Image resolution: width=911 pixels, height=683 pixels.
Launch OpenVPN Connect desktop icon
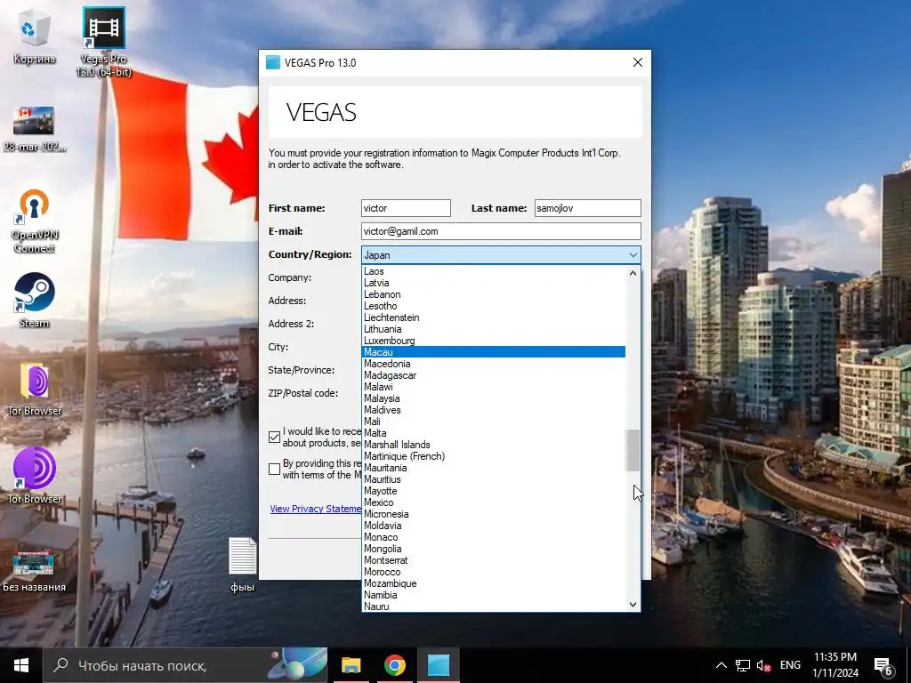coord(35,221)
